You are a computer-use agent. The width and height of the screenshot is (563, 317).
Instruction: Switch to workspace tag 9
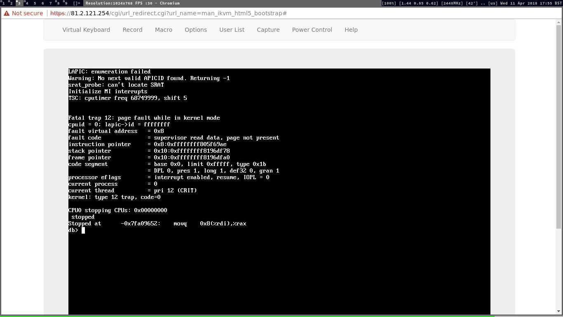[66, 3]
